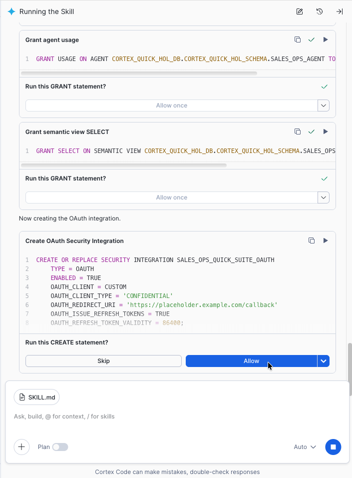Click the green check next to semantic view prompt
The width and height of the screenshot is (352, 478).
(325, 178)
